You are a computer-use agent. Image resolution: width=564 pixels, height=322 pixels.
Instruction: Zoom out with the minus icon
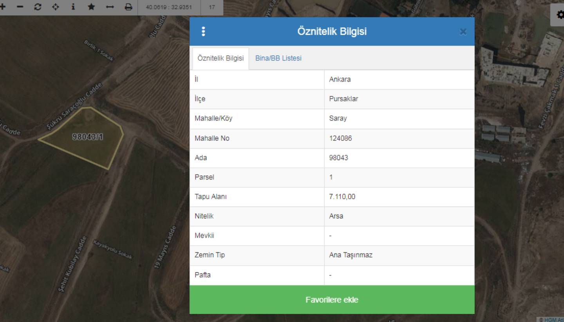point(20,7)
